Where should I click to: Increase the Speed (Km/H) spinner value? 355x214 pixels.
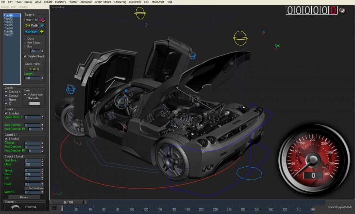[x=42, y=116]
